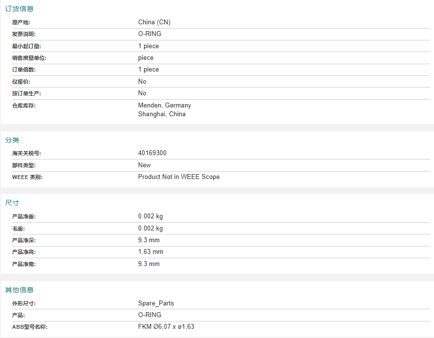Select the FKM Ø6,07 x ø1,63 type name

[x=166, y=326]
